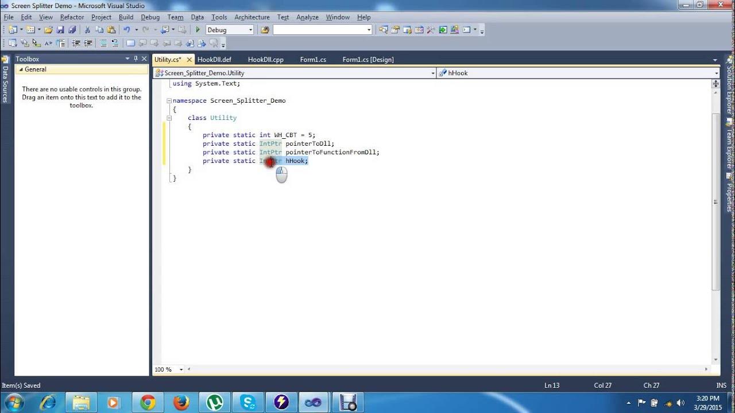Open the 100 % zoom level dropdown
735x413 pixels.
point(181,369)
